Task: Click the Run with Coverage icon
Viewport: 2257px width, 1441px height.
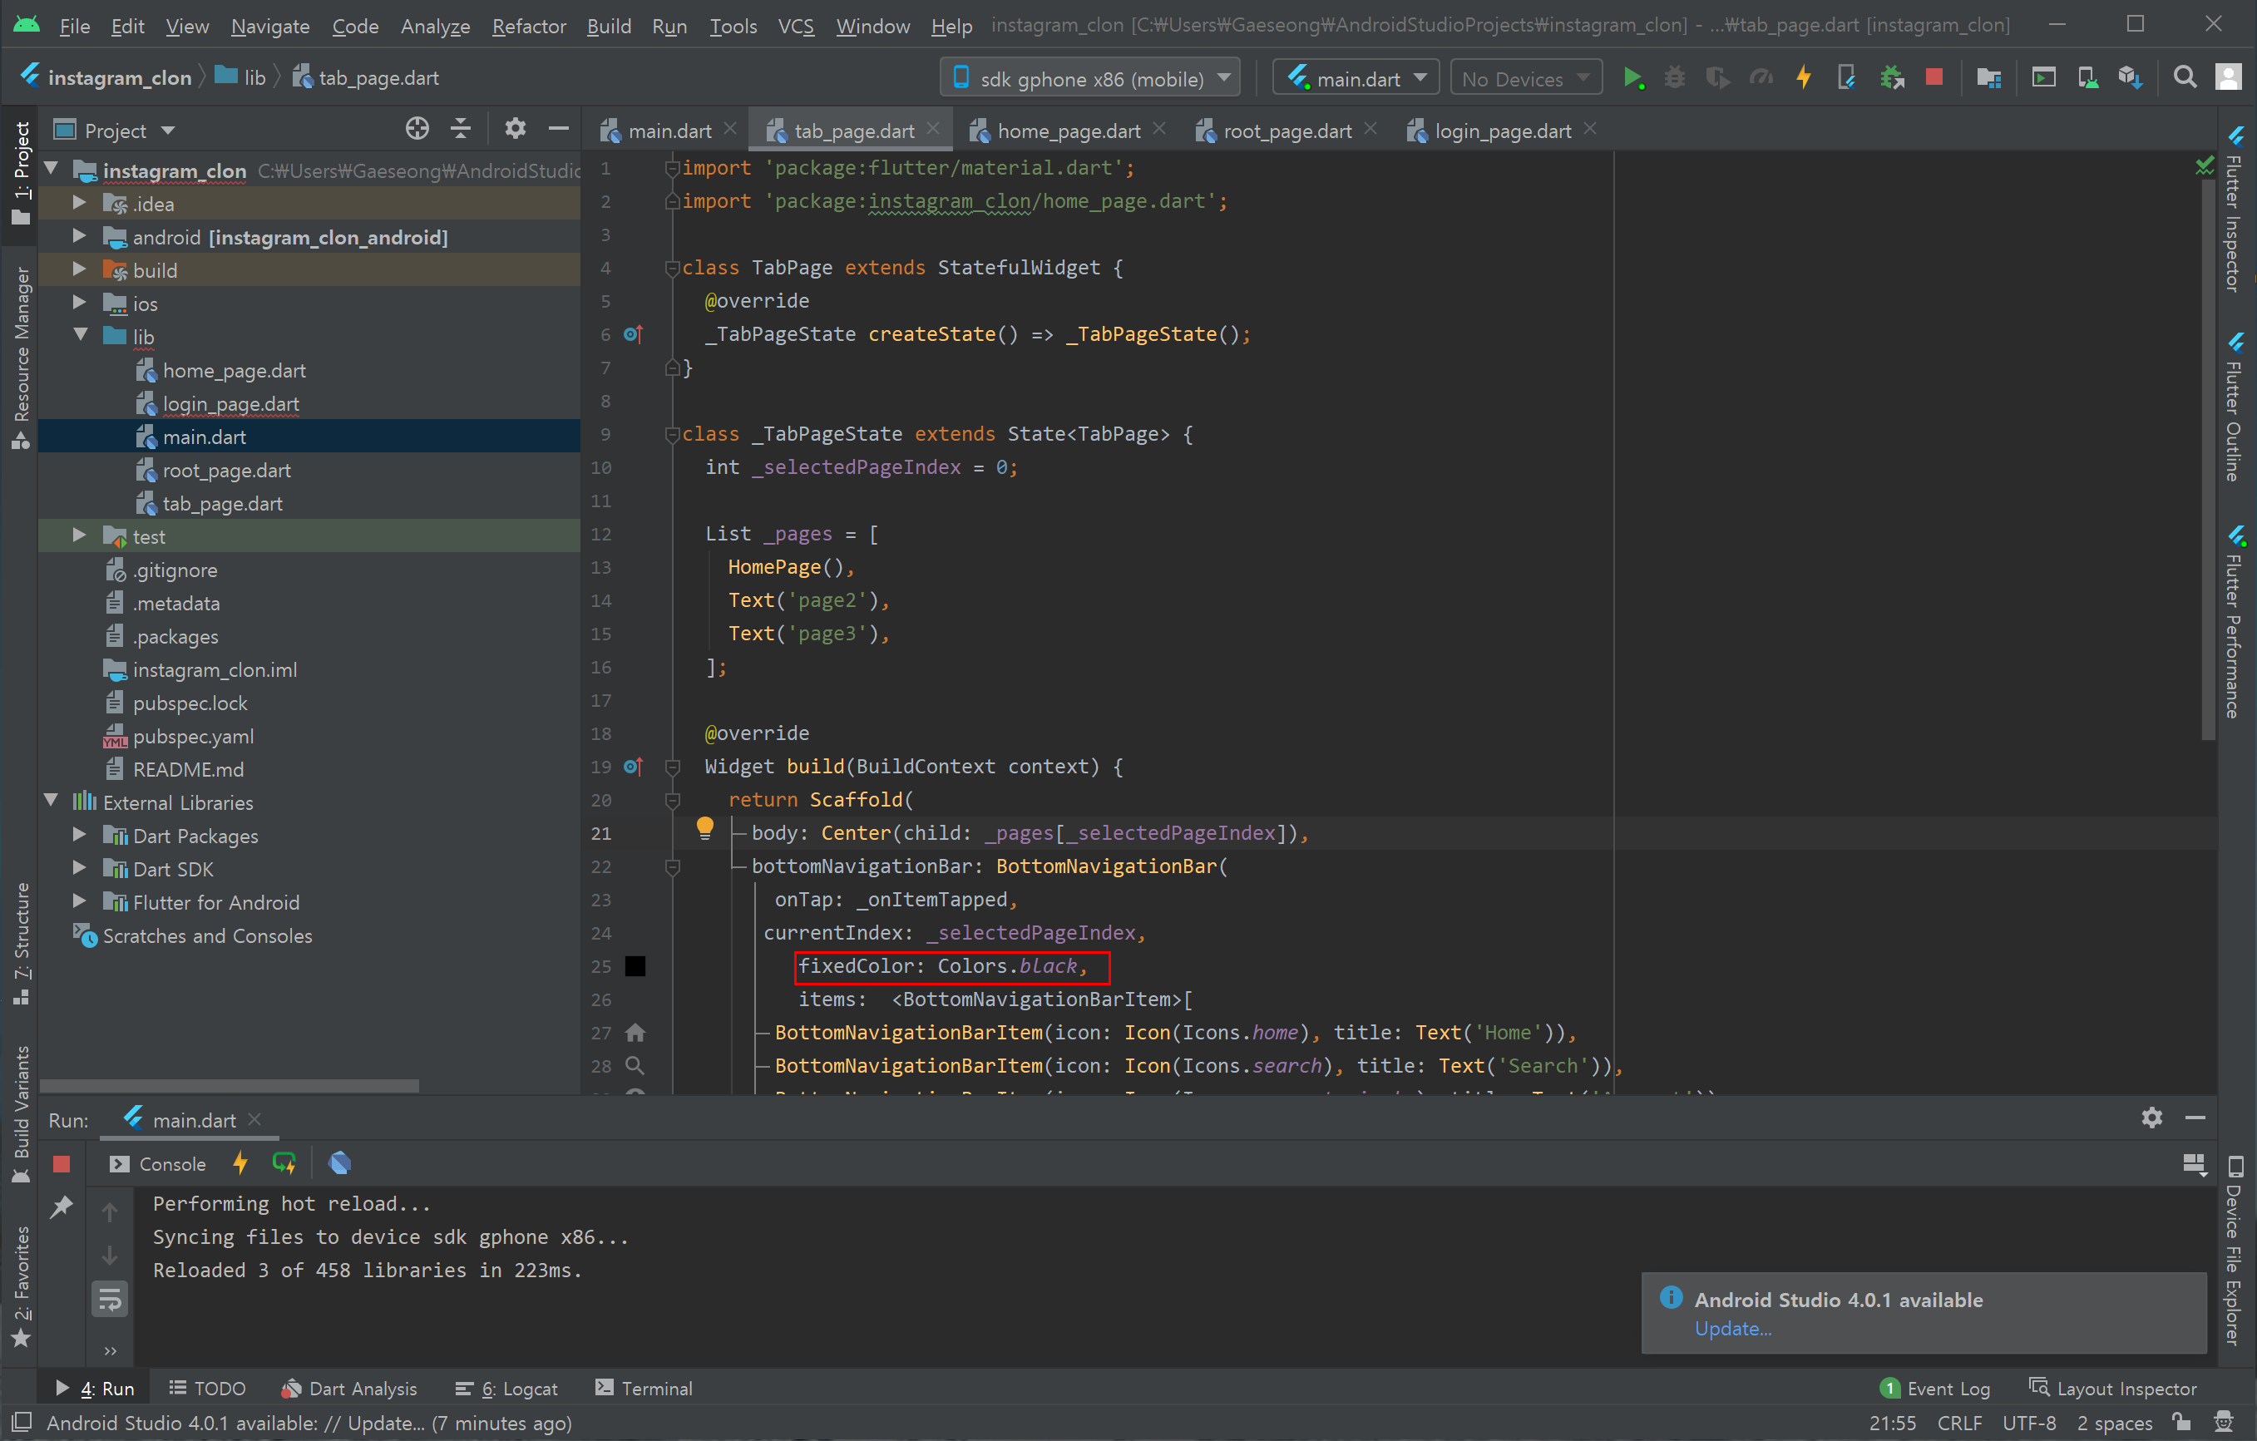Action: [x=1717, y=78]
